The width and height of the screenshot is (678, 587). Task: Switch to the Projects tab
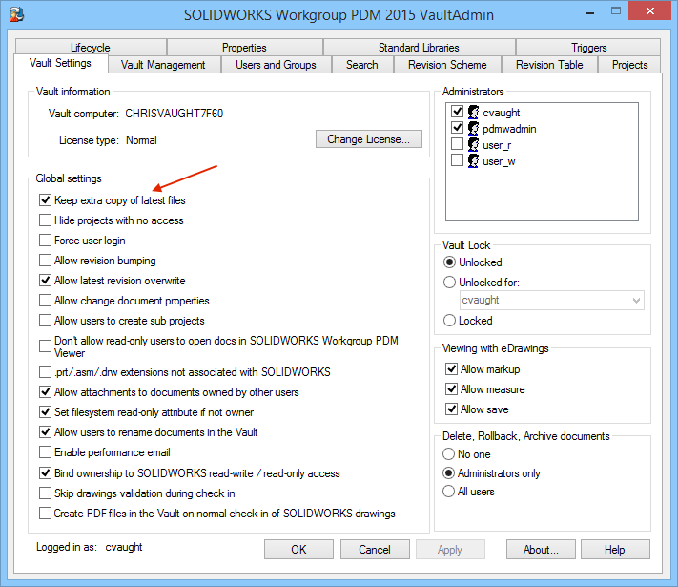(x=630, y=65)
